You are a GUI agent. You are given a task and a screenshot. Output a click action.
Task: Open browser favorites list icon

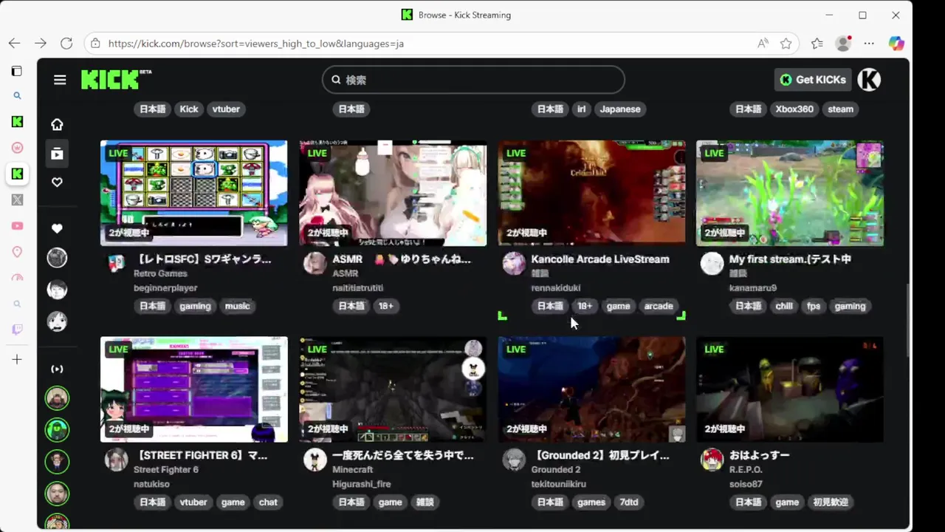point(817,44)
